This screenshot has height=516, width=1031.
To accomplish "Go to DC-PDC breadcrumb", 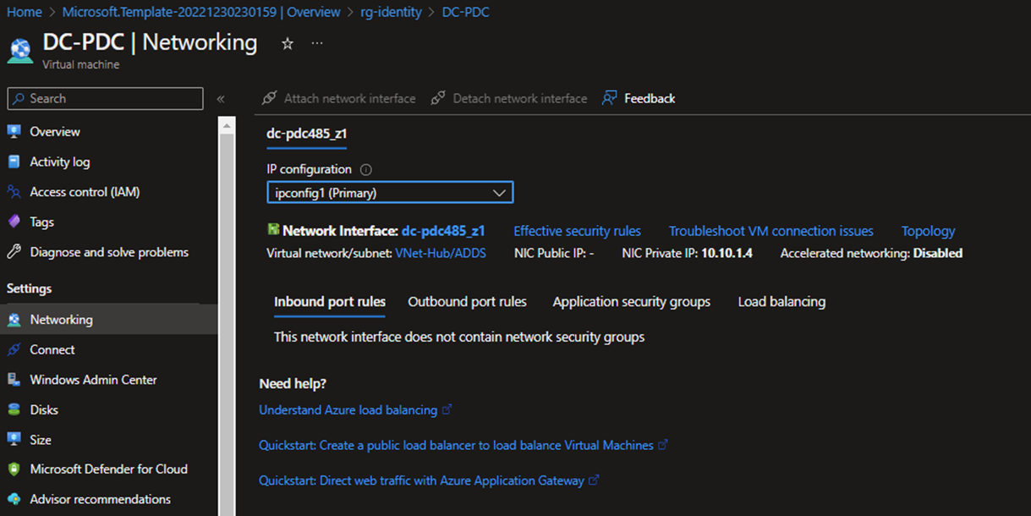I will tap(466, 12).
